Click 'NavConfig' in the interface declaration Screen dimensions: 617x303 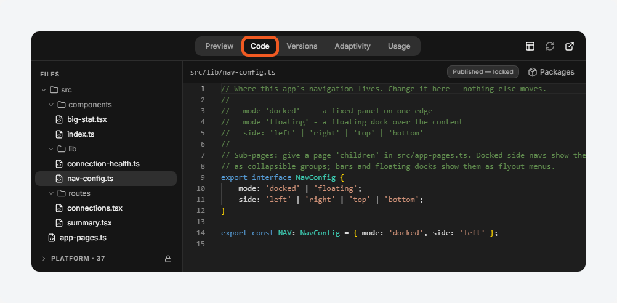coord(315,177)
